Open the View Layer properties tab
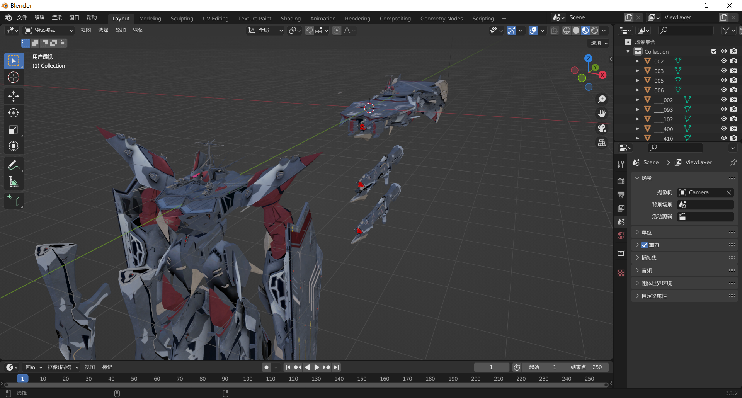Screen dimensions: 742x398 point(621,208)
